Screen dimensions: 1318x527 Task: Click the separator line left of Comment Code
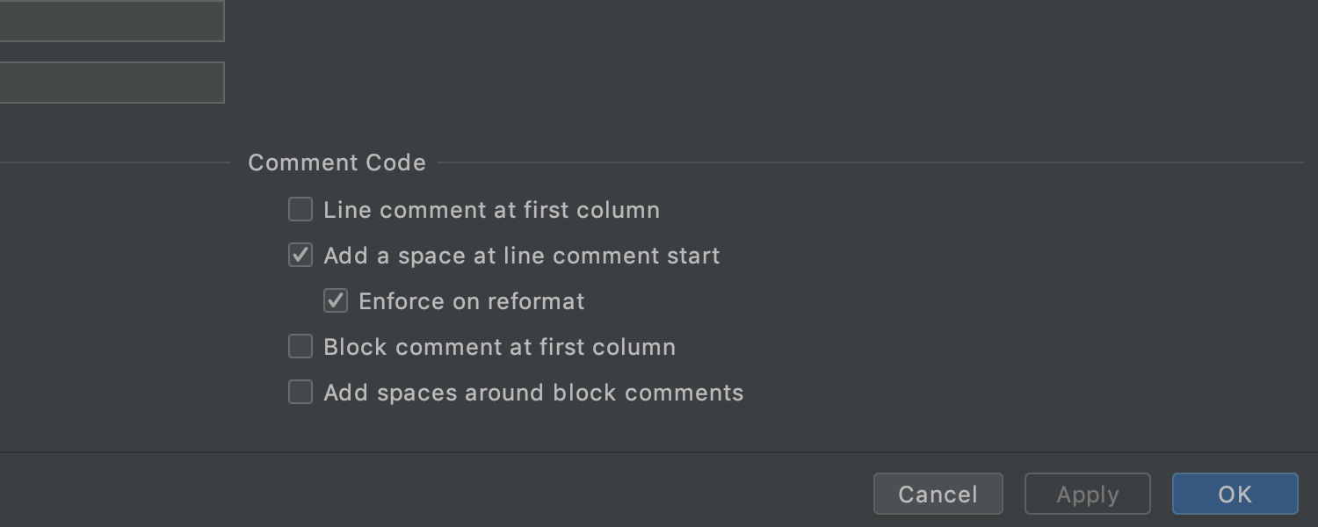coord(114,162)
